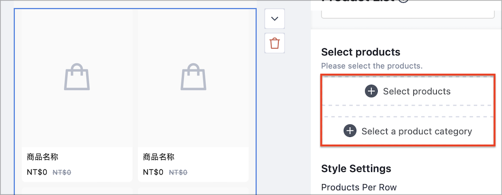The image size is (502, 195).
Task: Click Select a product category text
Action: (417, 131)
